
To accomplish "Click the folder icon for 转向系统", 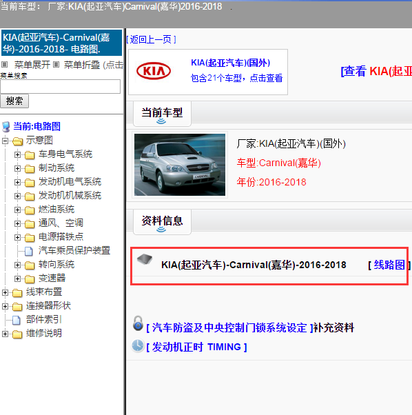I will click(30, 265).
